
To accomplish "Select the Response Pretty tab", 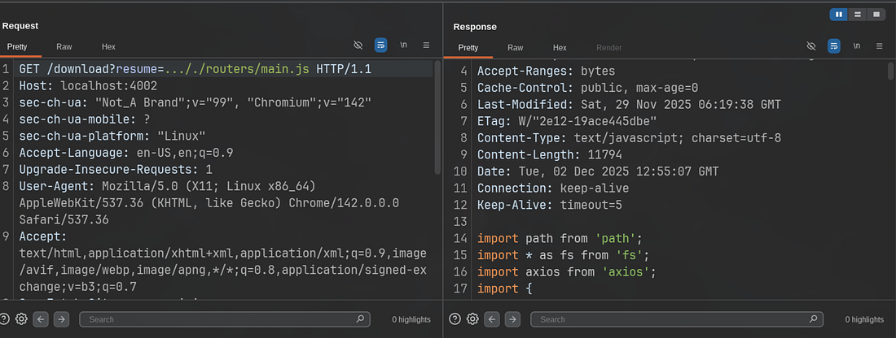I will point(468,47).
